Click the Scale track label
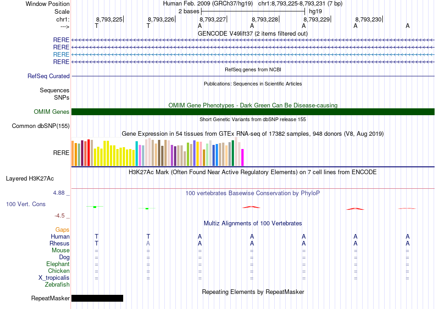Image resolution: width=435 pixels, height=309 pixels. click(62, 11)
